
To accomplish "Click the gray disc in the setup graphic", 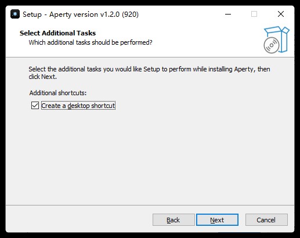I will [272, 45].
